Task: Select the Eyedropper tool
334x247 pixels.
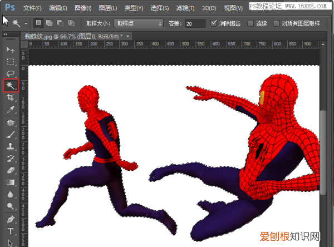Action: [10, 110]
